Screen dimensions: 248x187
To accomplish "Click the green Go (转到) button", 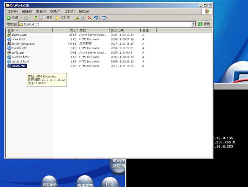I will 204,24.
